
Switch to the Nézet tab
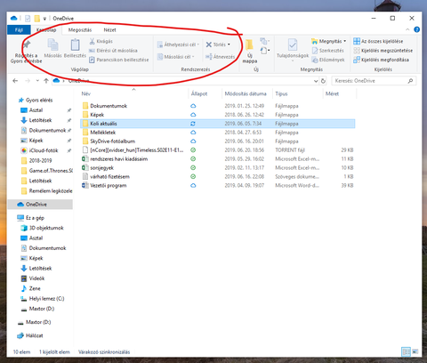pos(109,30)
